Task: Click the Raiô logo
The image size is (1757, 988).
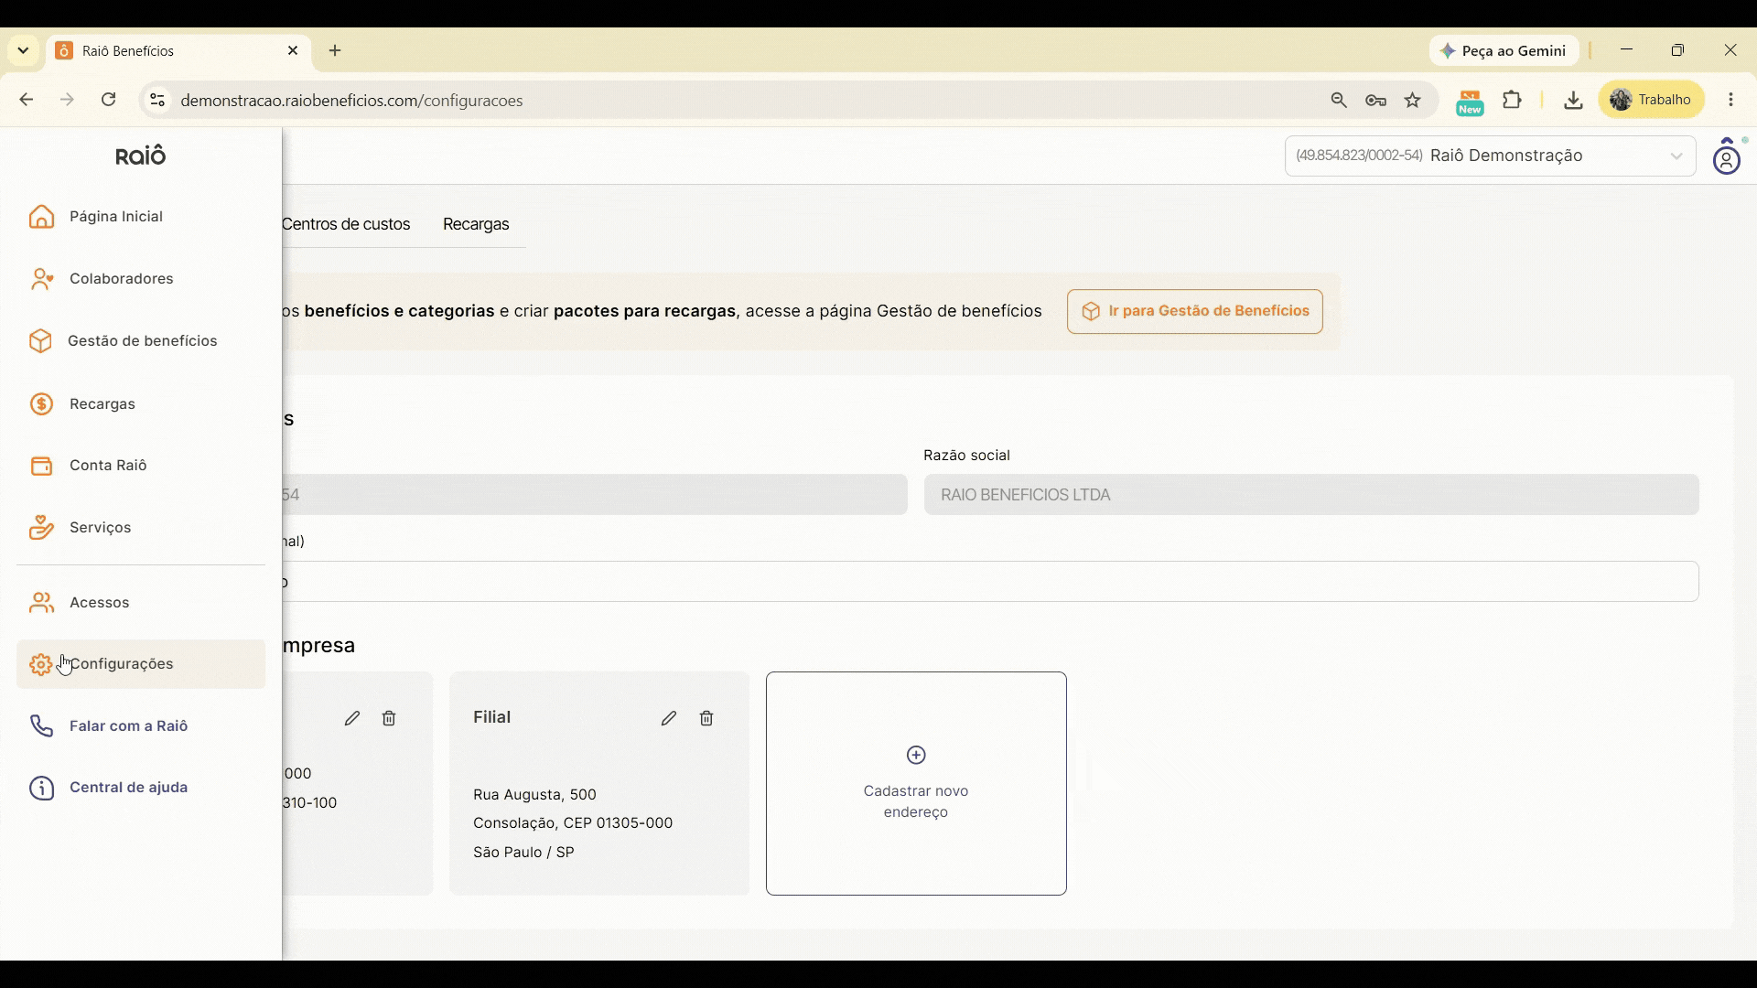Action: tap(141, 156)
